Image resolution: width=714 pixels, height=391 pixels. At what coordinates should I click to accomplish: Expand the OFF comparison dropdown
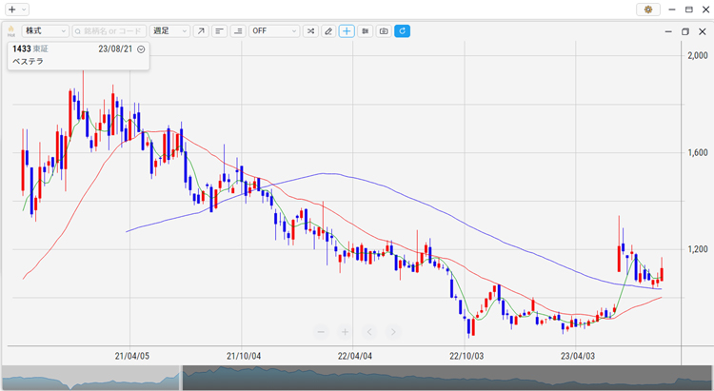click(273, 30)
